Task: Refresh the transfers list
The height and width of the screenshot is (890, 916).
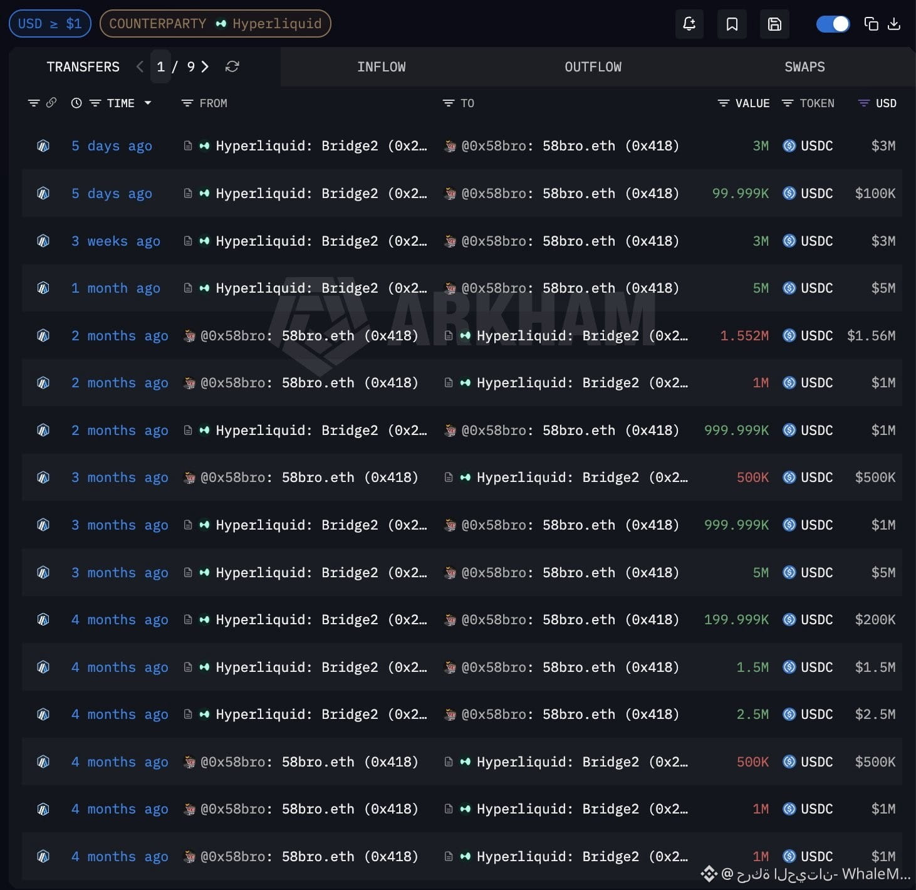Action: click(232, 66)
